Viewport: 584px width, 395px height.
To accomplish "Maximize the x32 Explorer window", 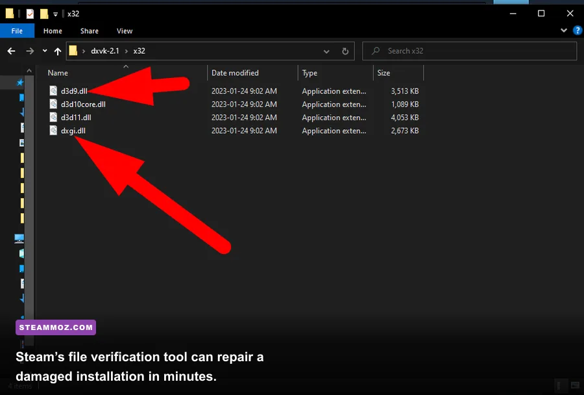I will coord(541,14).
